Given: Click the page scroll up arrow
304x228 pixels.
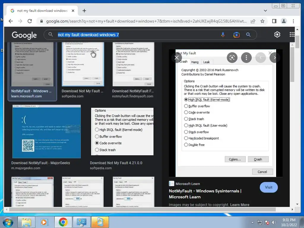Looking at the screenshot, I should (x=297, y=29).
